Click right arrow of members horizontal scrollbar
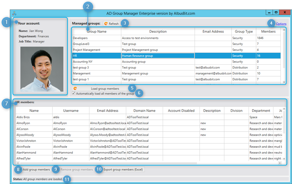Viewport: 292px width, 184px height. coord(280,163)
